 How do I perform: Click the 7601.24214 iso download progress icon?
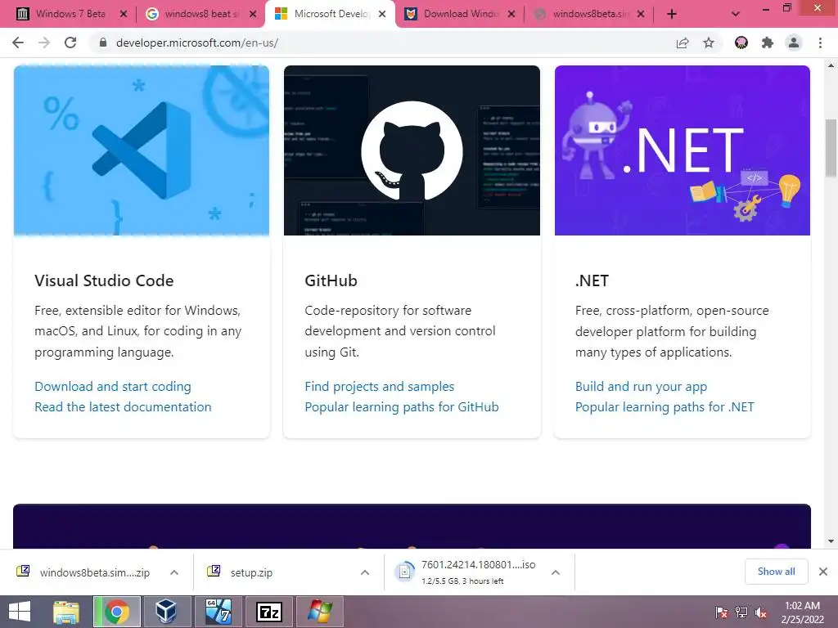(404, 572)
